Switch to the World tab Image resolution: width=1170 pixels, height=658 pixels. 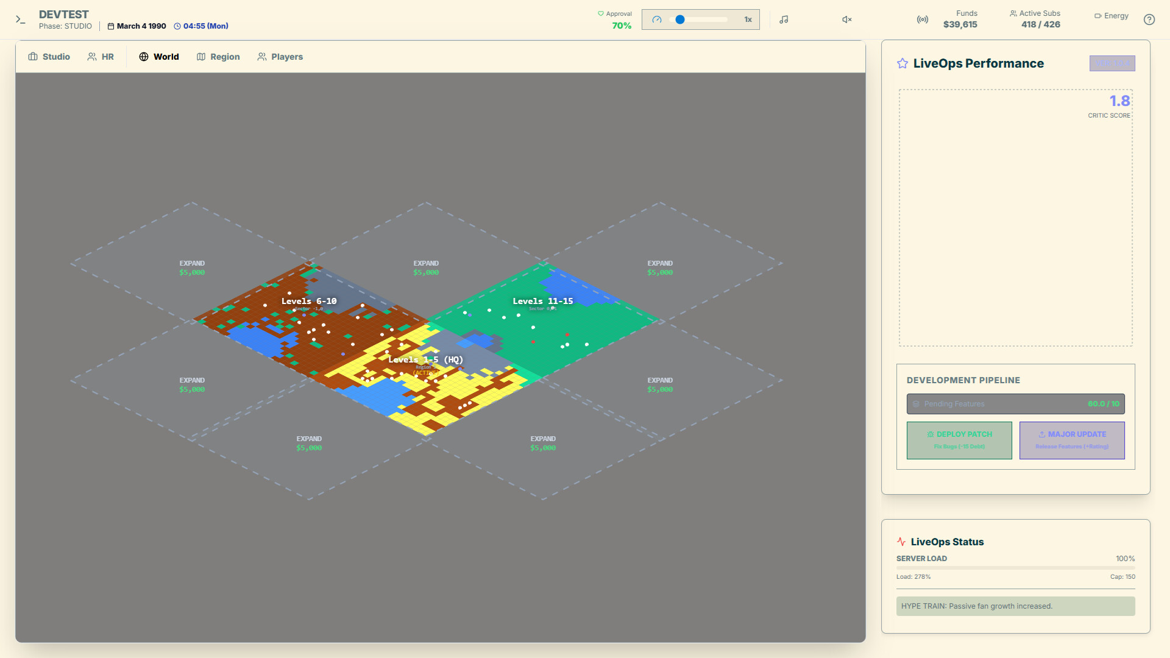tap(158, 57)
